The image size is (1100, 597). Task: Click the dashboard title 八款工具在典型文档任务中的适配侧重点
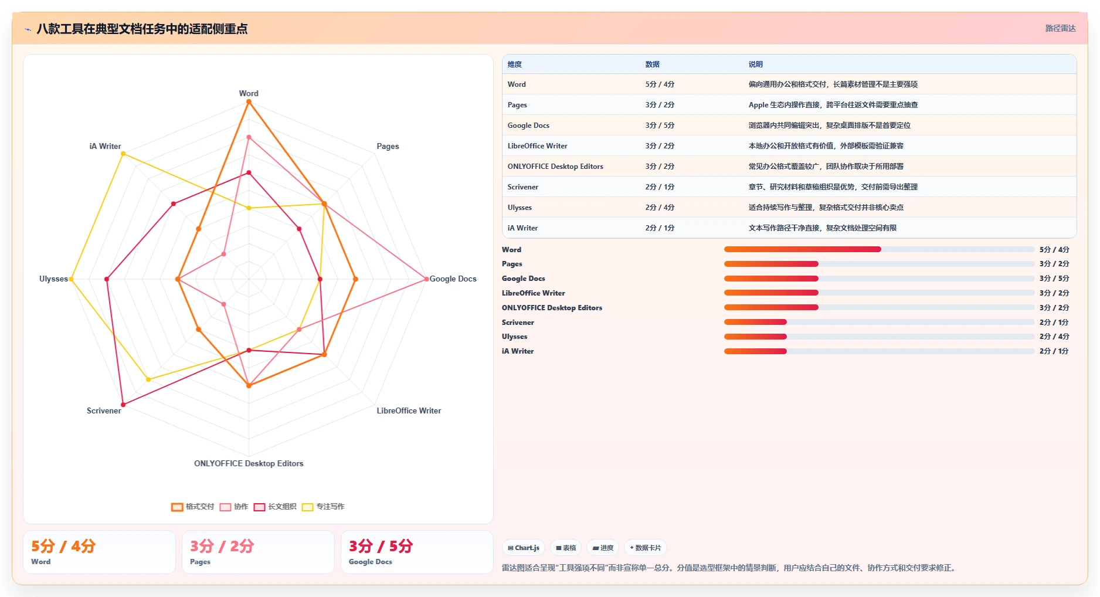pos(142,29)
